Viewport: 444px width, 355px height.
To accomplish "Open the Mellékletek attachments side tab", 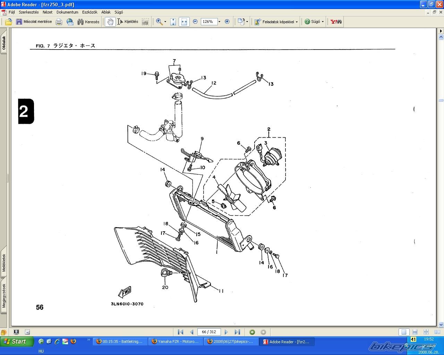I will [4, 263].
